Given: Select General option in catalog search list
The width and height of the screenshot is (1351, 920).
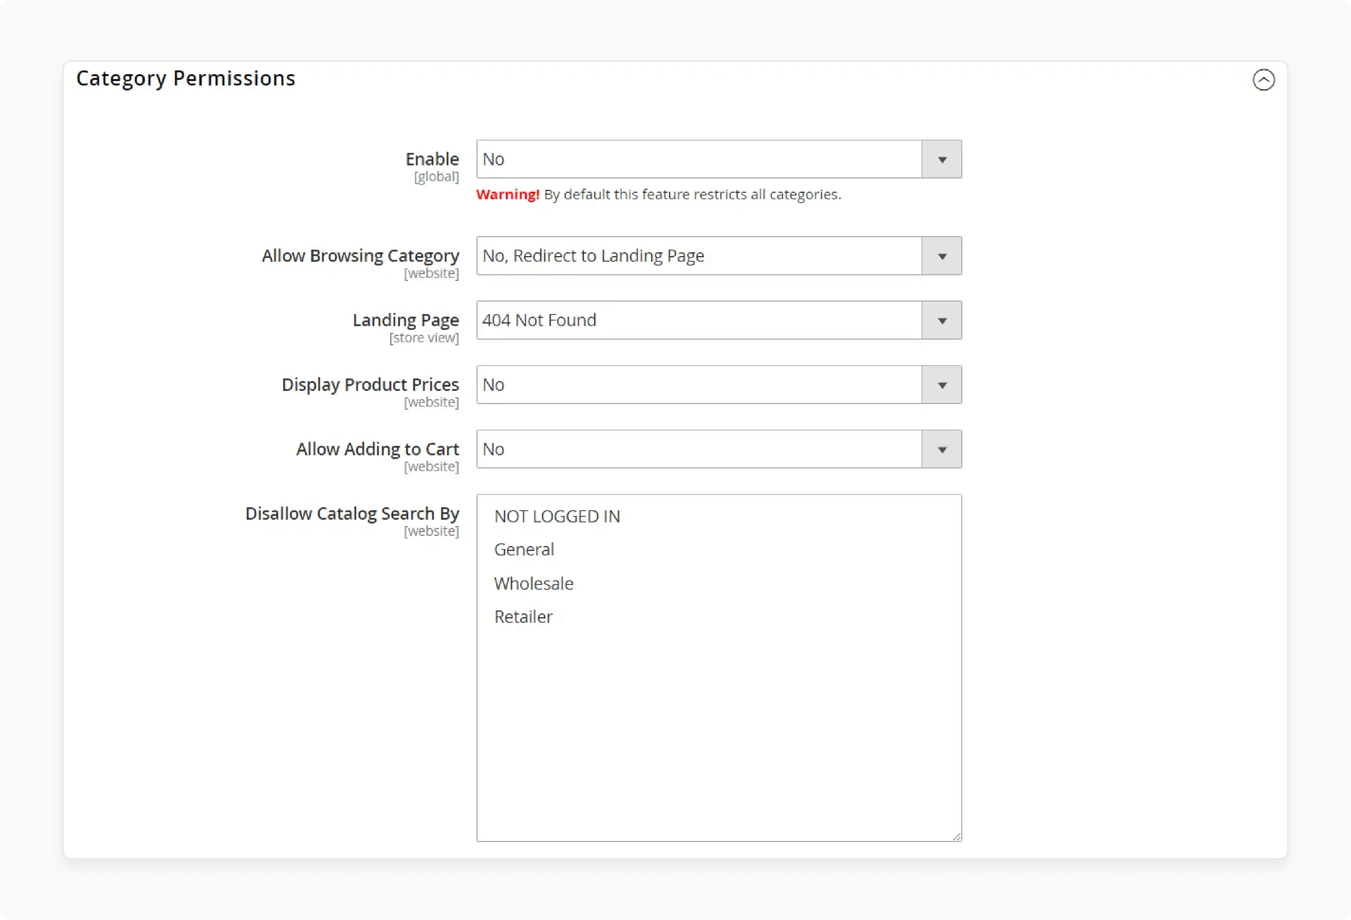Looking at the screenshot, I should (525, 549).
